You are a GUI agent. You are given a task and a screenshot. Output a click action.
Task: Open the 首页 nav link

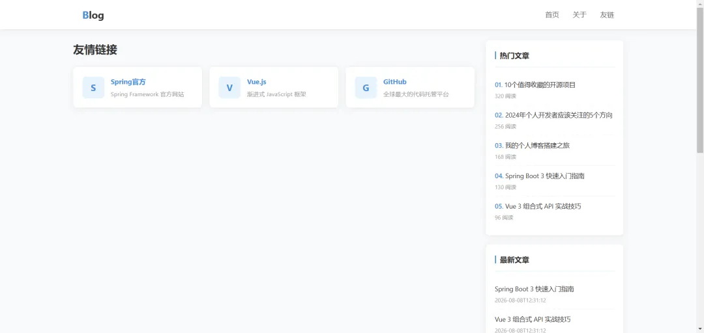[x=552, y=15]
